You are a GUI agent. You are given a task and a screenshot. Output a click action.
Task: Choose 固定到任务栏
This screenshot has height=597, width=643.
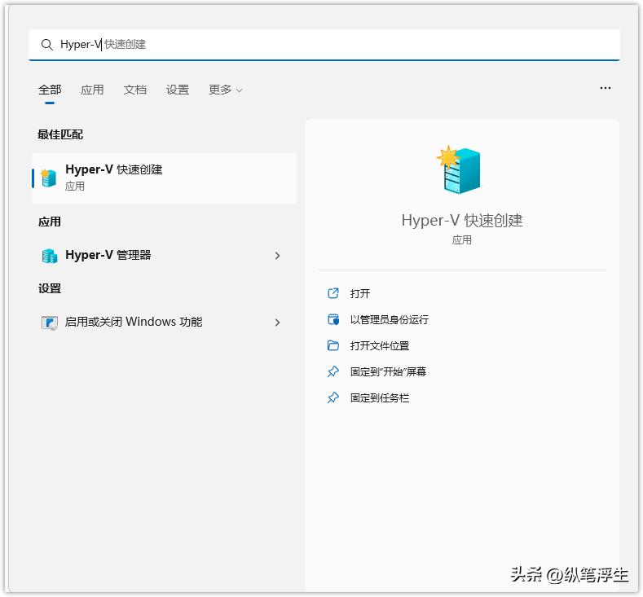379,397
